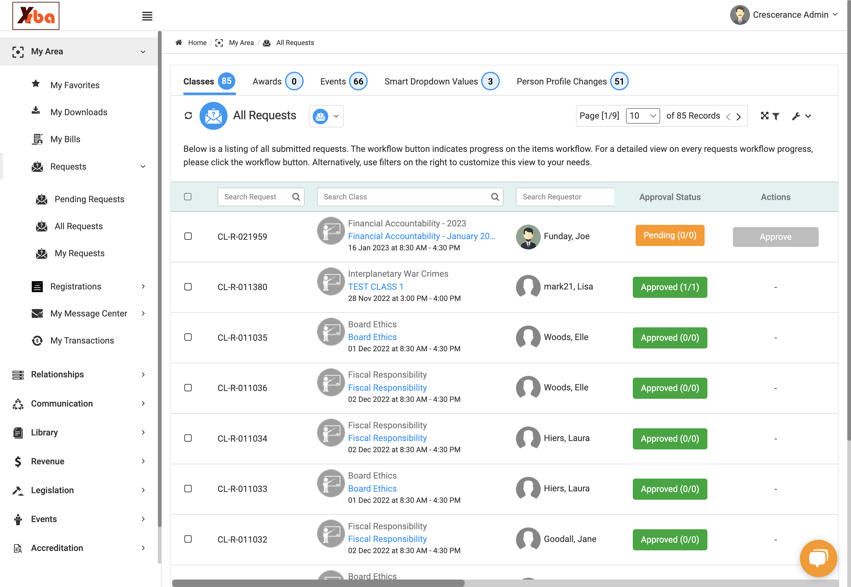The image size is (851, 587).
Task: Click search icon in Search Class field
Action: tap(495, 197)
